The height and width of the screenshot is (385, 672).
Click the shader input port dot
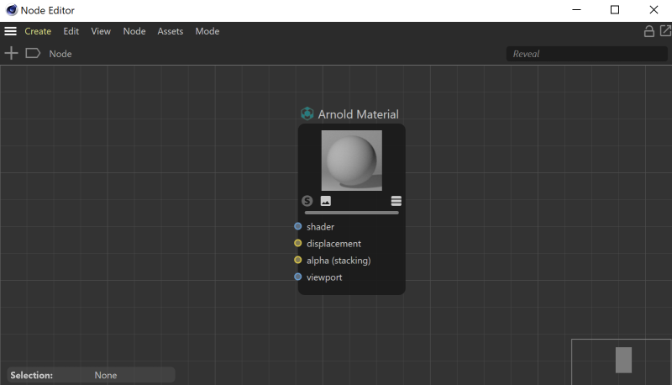point(298,226)
